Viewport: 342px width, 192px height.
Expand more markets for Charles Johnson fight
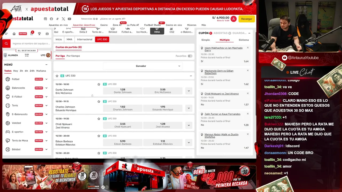coord(189,108)
